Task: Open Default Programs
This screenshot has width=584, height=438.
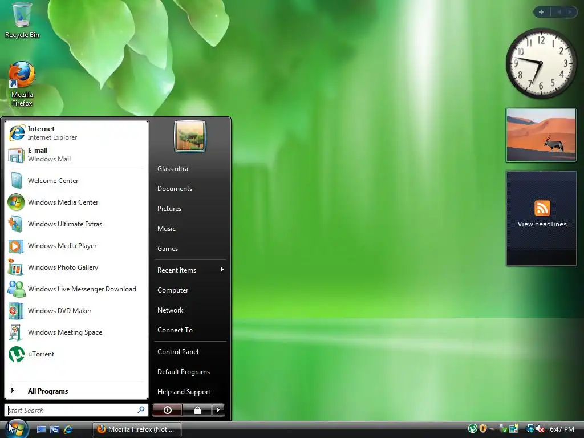Action: coord(190,372)
